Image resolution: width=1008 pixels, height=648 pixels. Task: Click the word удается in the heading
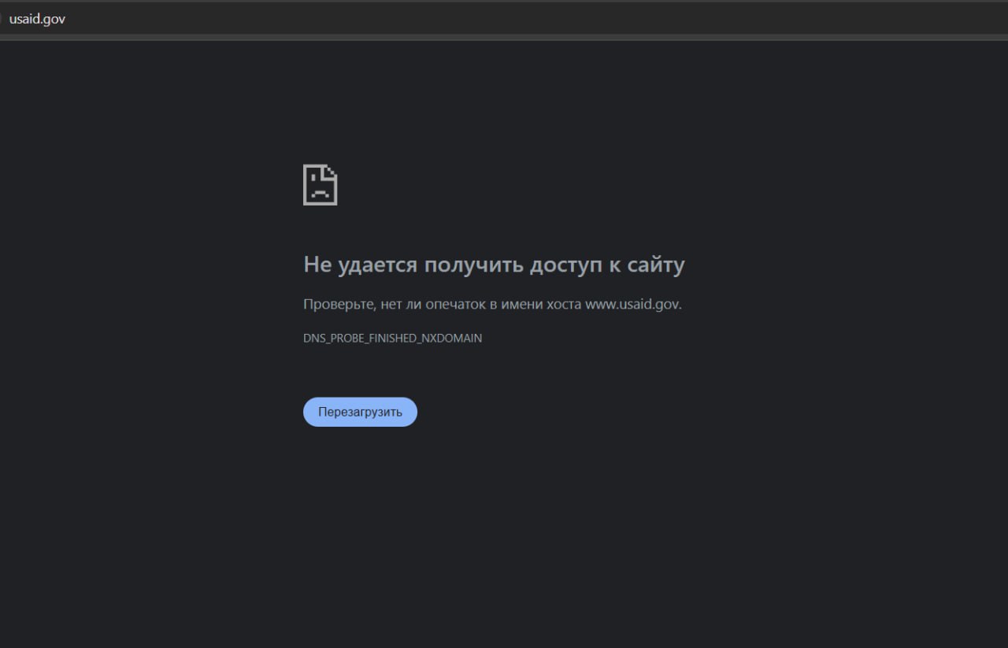coord(377,265)
